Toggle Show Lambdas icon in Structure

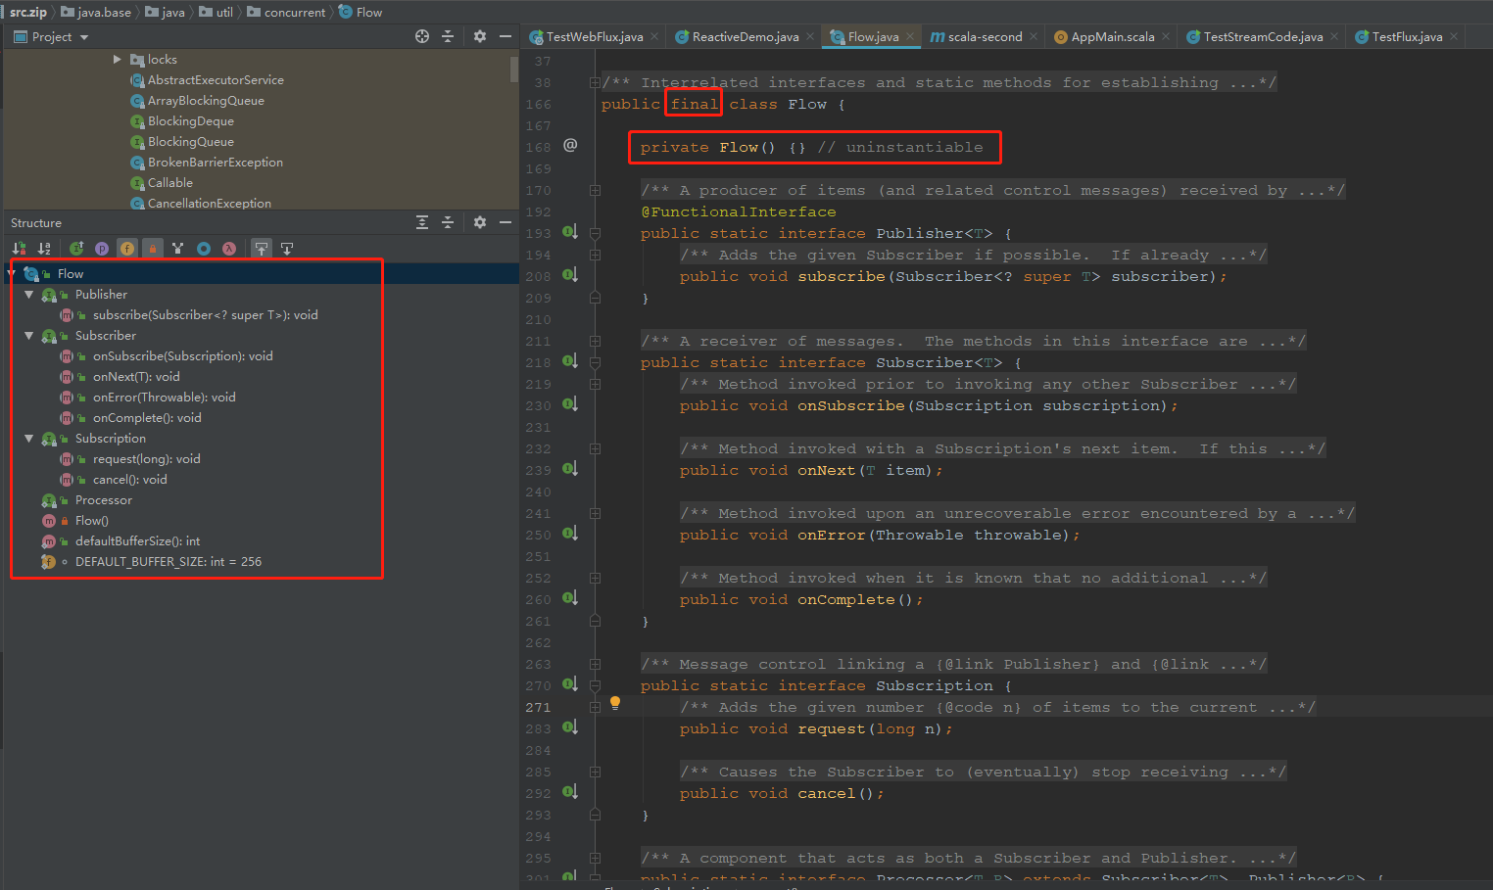229,249
